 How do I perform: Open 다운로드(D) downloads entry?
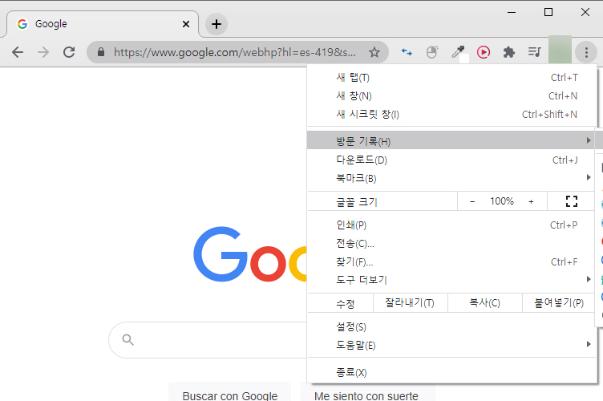[452, 160]
